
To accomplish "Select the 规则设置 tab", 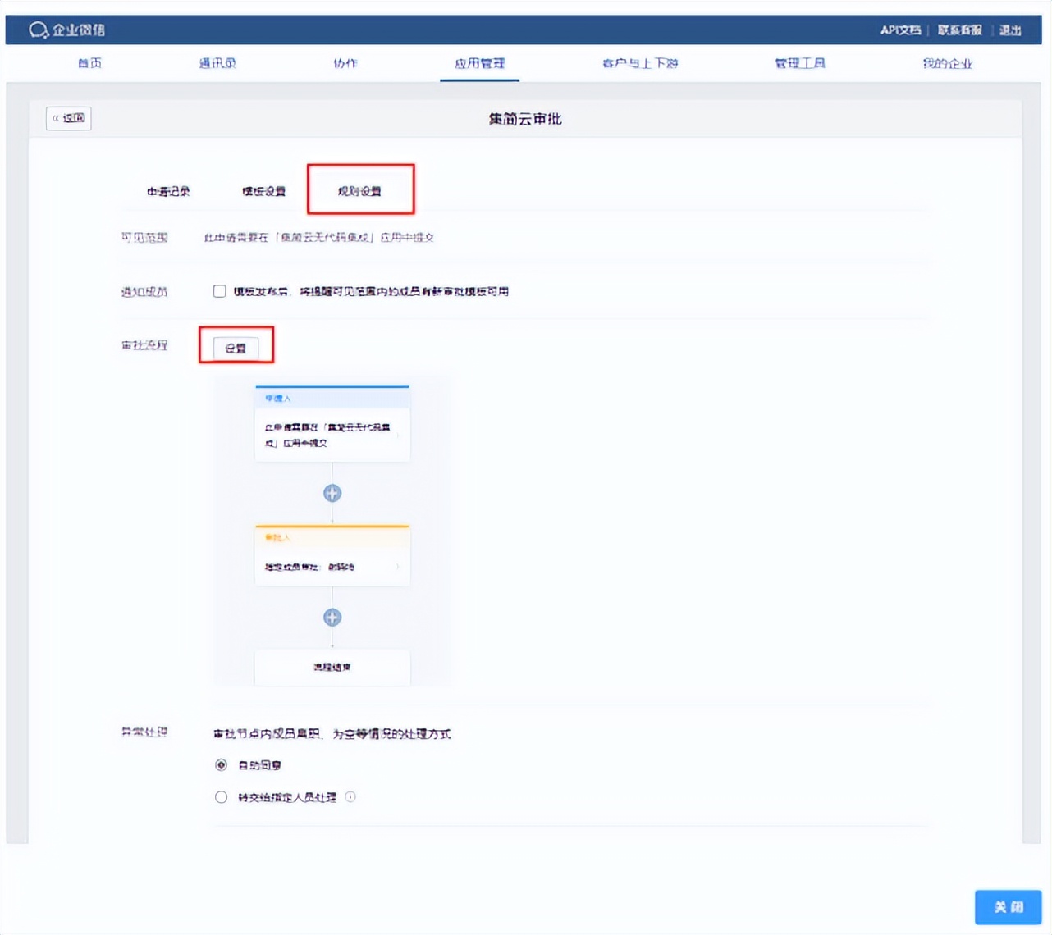I will tap(360, 190).
